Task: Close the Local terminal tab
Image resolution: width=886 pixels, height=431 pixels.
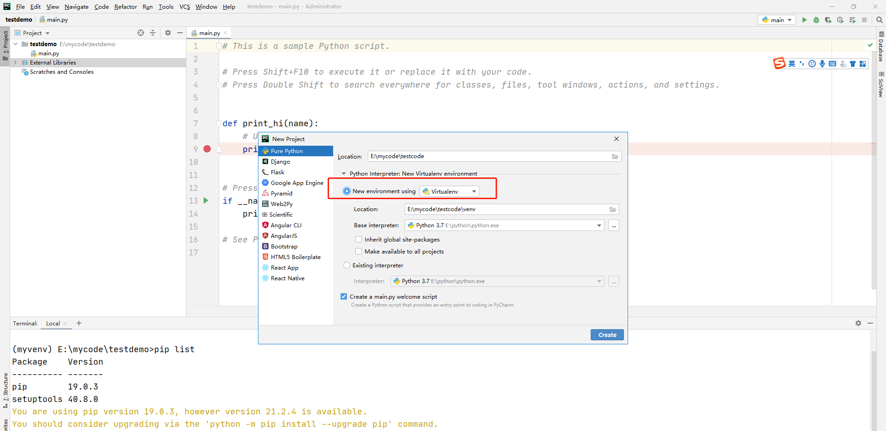Action: (65, 324)
